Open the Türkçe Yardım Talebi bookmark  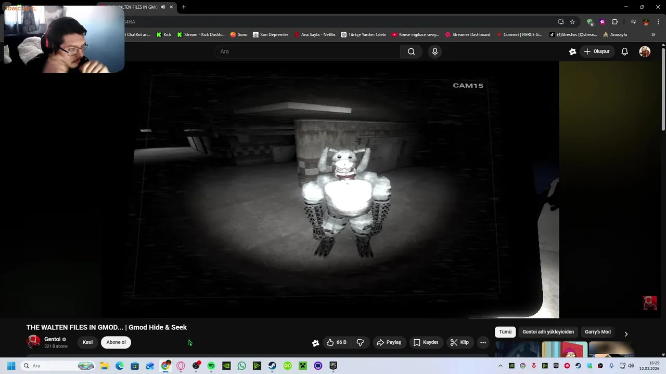[363, 35]
